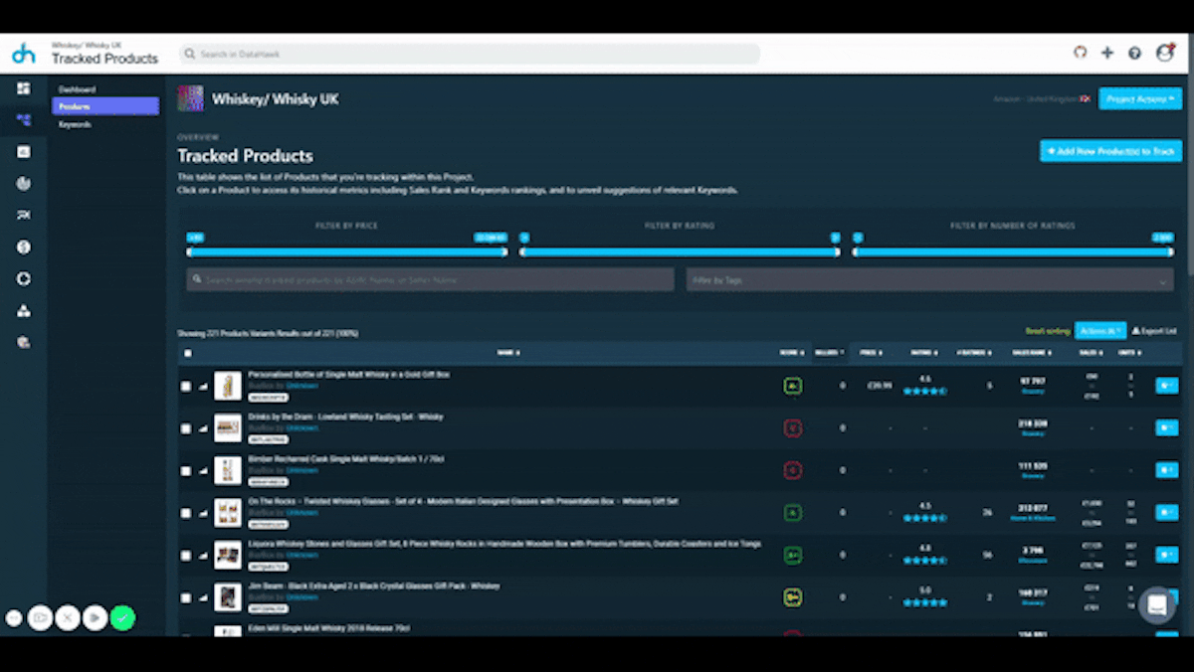Click the Export List link
This screenshot has width=1194, height=672.
tap(1154, 331)
